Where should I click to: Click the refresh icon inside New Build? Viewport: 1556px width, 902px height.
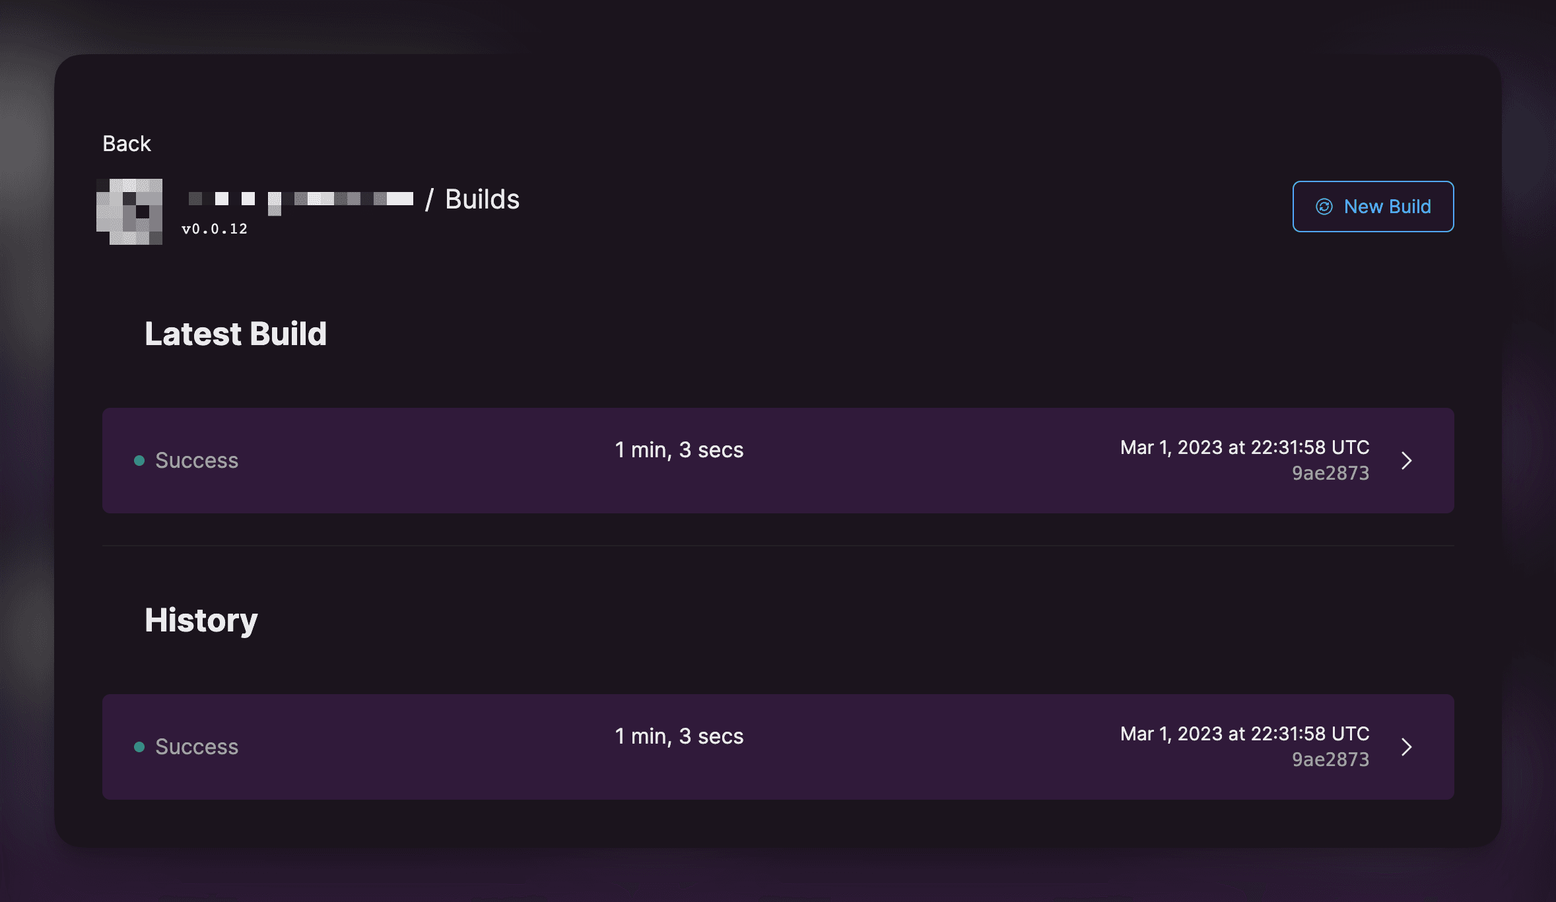point(1324,207)
